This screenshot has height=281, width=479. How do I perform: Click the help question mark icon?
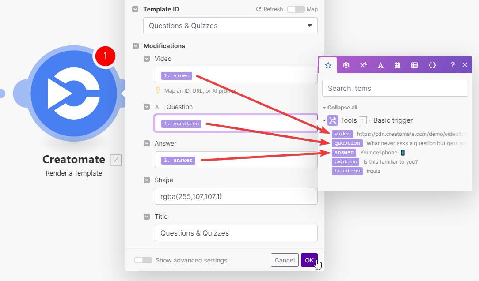coord(452,65)
